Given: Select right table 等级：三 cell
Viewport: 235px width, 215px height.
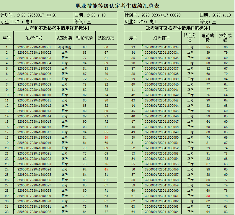Looking at the screenshot, I should [x=217, y=22].
